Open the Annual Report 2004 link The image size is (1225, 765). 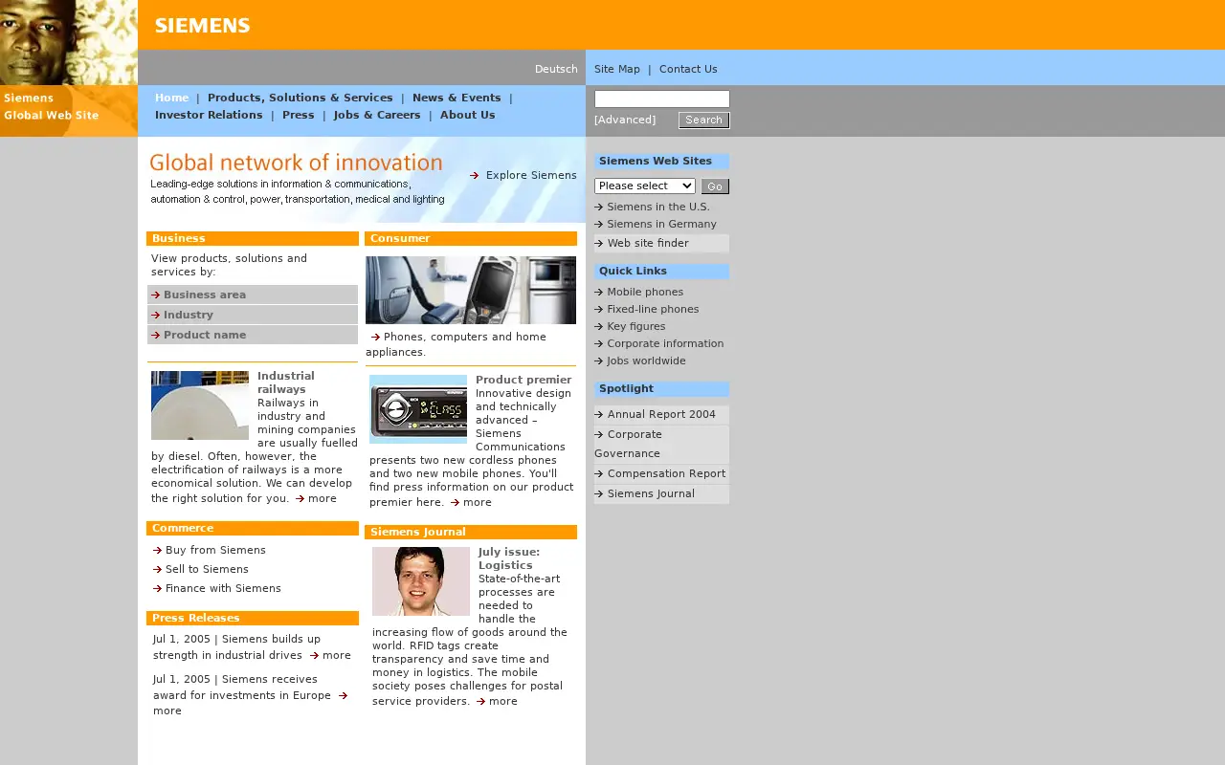[x=661, y=414]
